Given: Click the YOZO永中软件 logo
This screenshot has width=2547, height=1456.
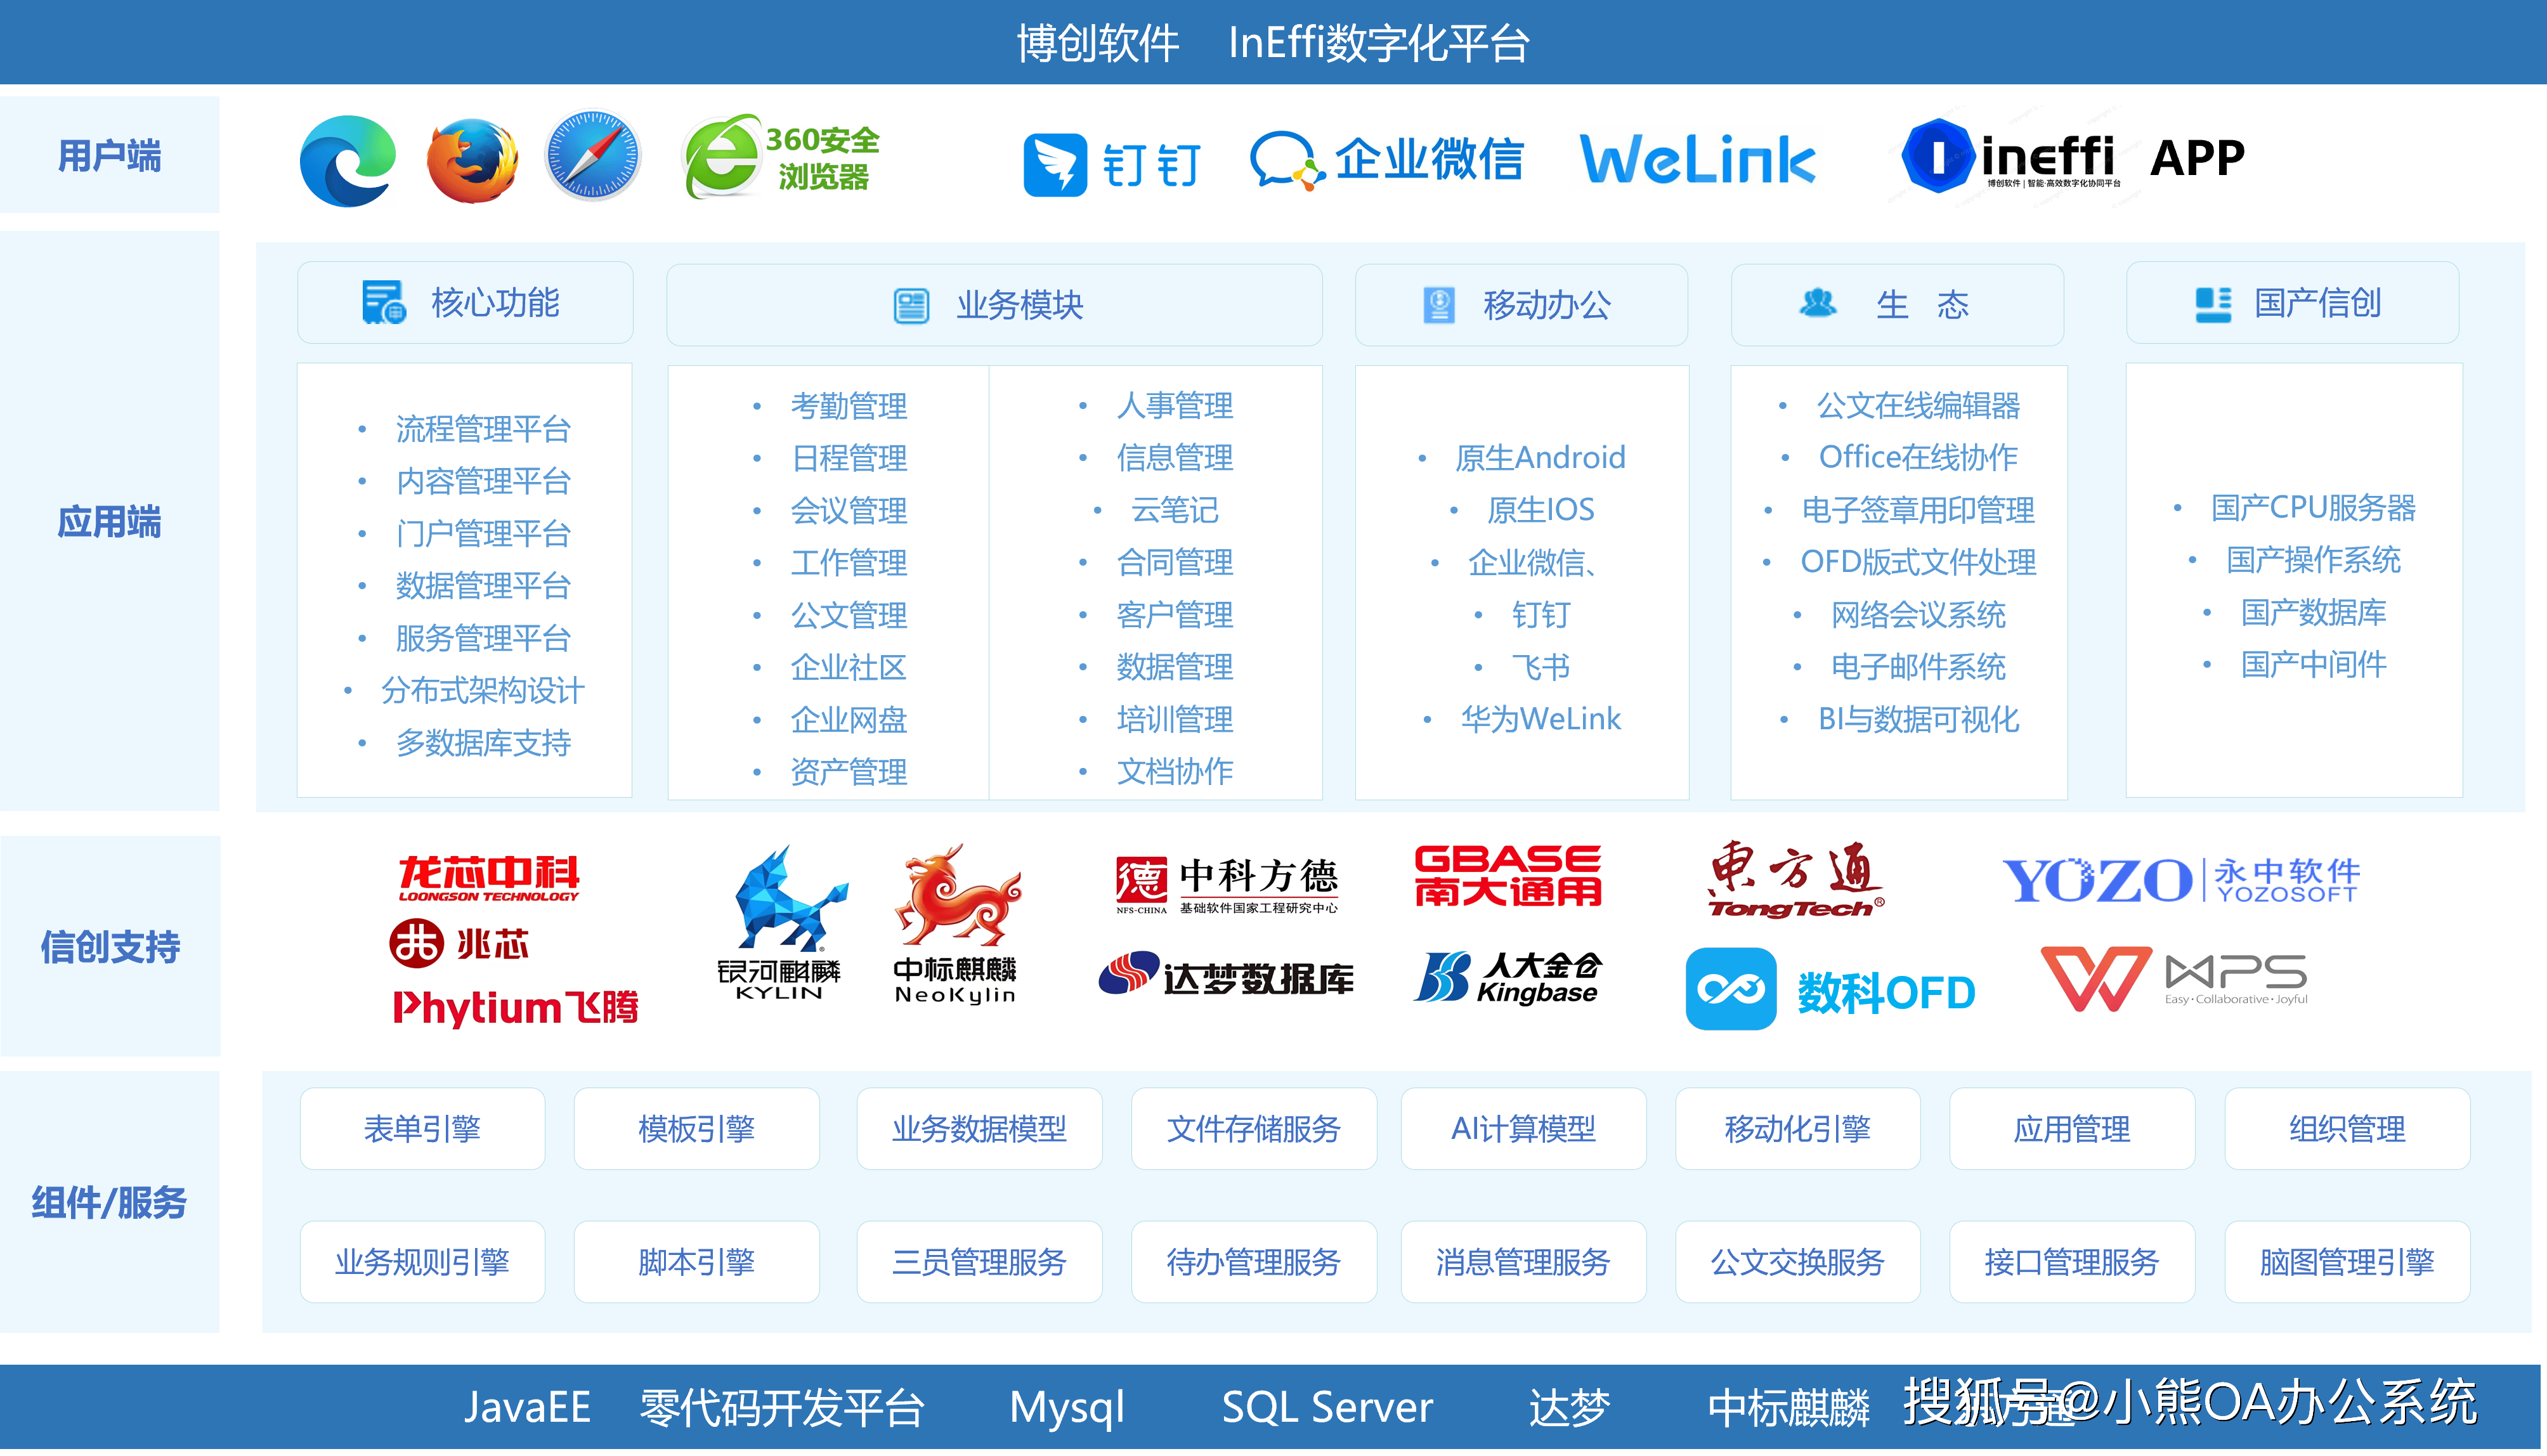Looking at the screenshot, I should tap(2181, 881).
